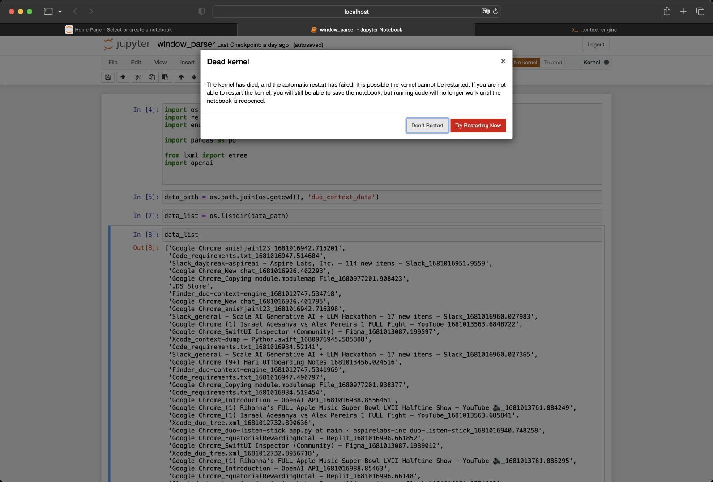The image size is (713, 482).
Task: Click the Trusted notebook indicator
Action: pos(553,63)
